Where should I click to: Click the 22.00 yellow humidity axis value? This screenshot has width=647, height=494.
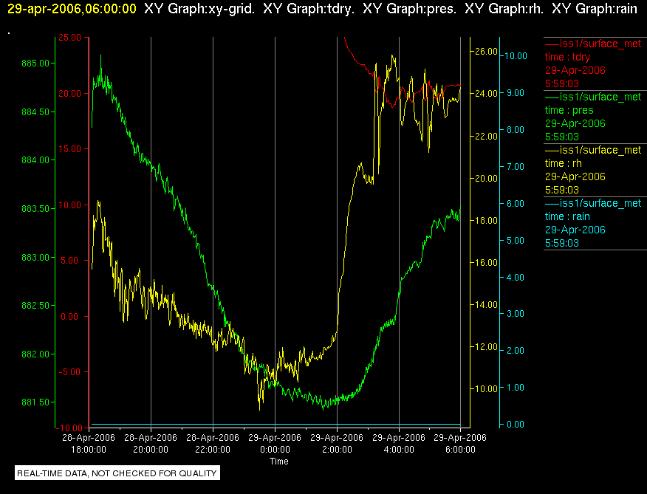(x=486, y=136)
